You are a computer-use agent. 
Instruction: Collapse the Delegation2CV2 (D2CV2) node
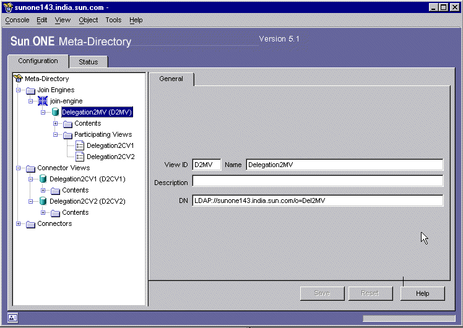click(x=31, y=201)
